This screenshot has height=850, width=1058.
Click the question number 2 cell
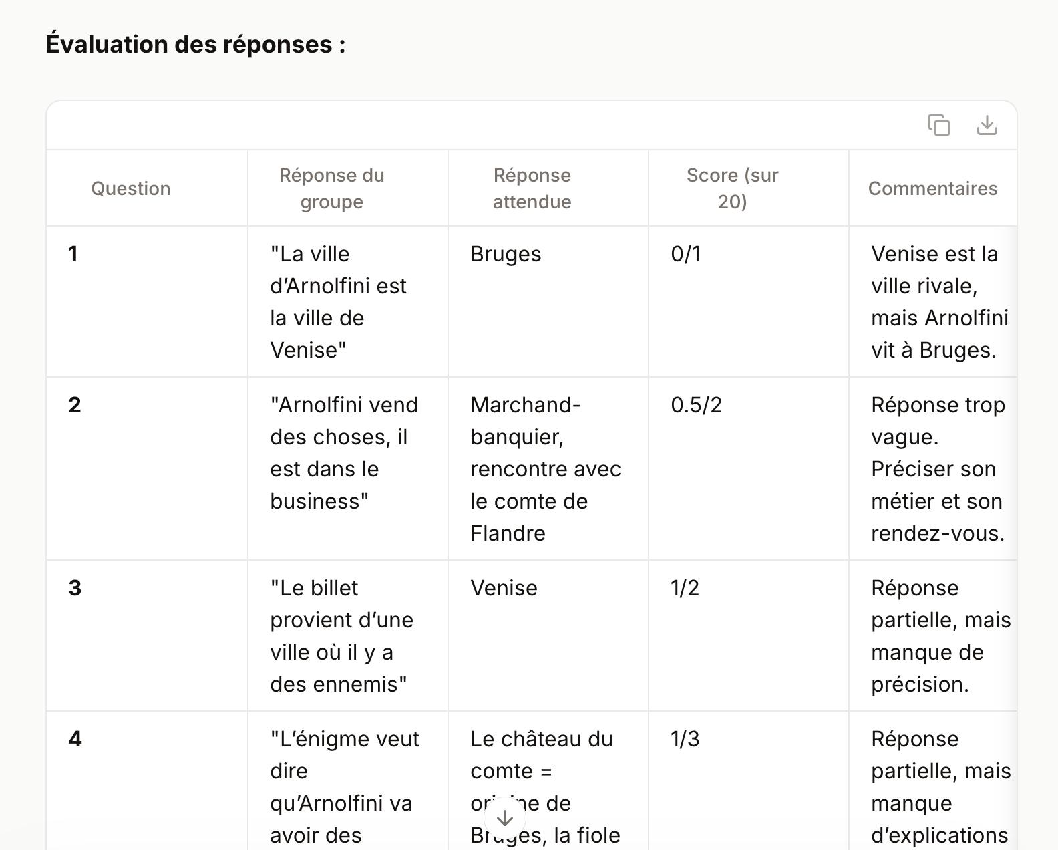[75, 405]
